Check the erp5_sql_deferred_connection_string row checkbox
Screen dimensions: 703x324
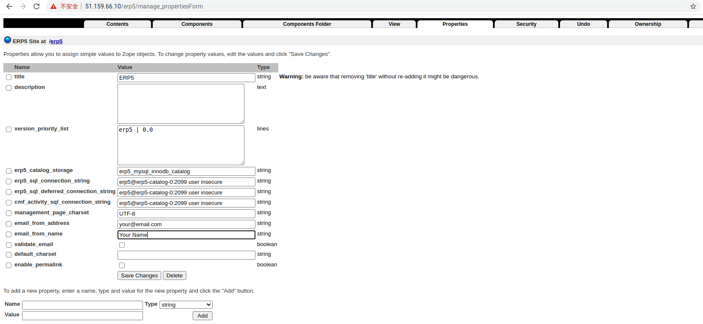click(8, 192)
